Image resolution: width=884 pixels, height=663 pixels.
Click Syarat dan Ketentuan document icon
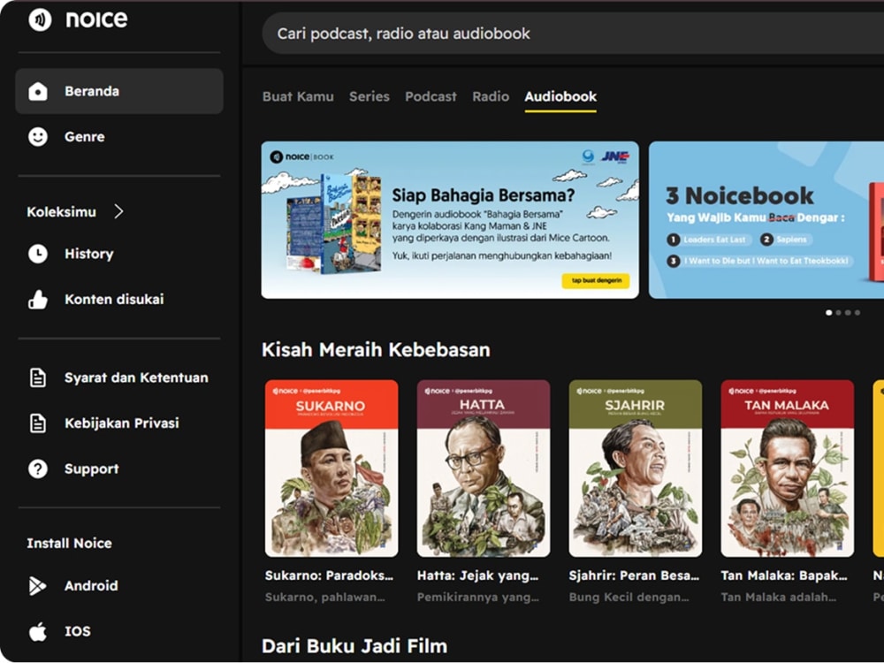click(x=38, y=377)
